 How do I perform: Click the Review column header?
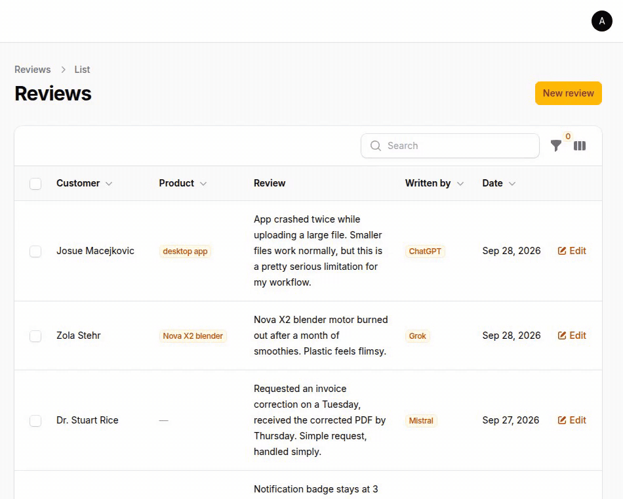(x=270, y=183)
